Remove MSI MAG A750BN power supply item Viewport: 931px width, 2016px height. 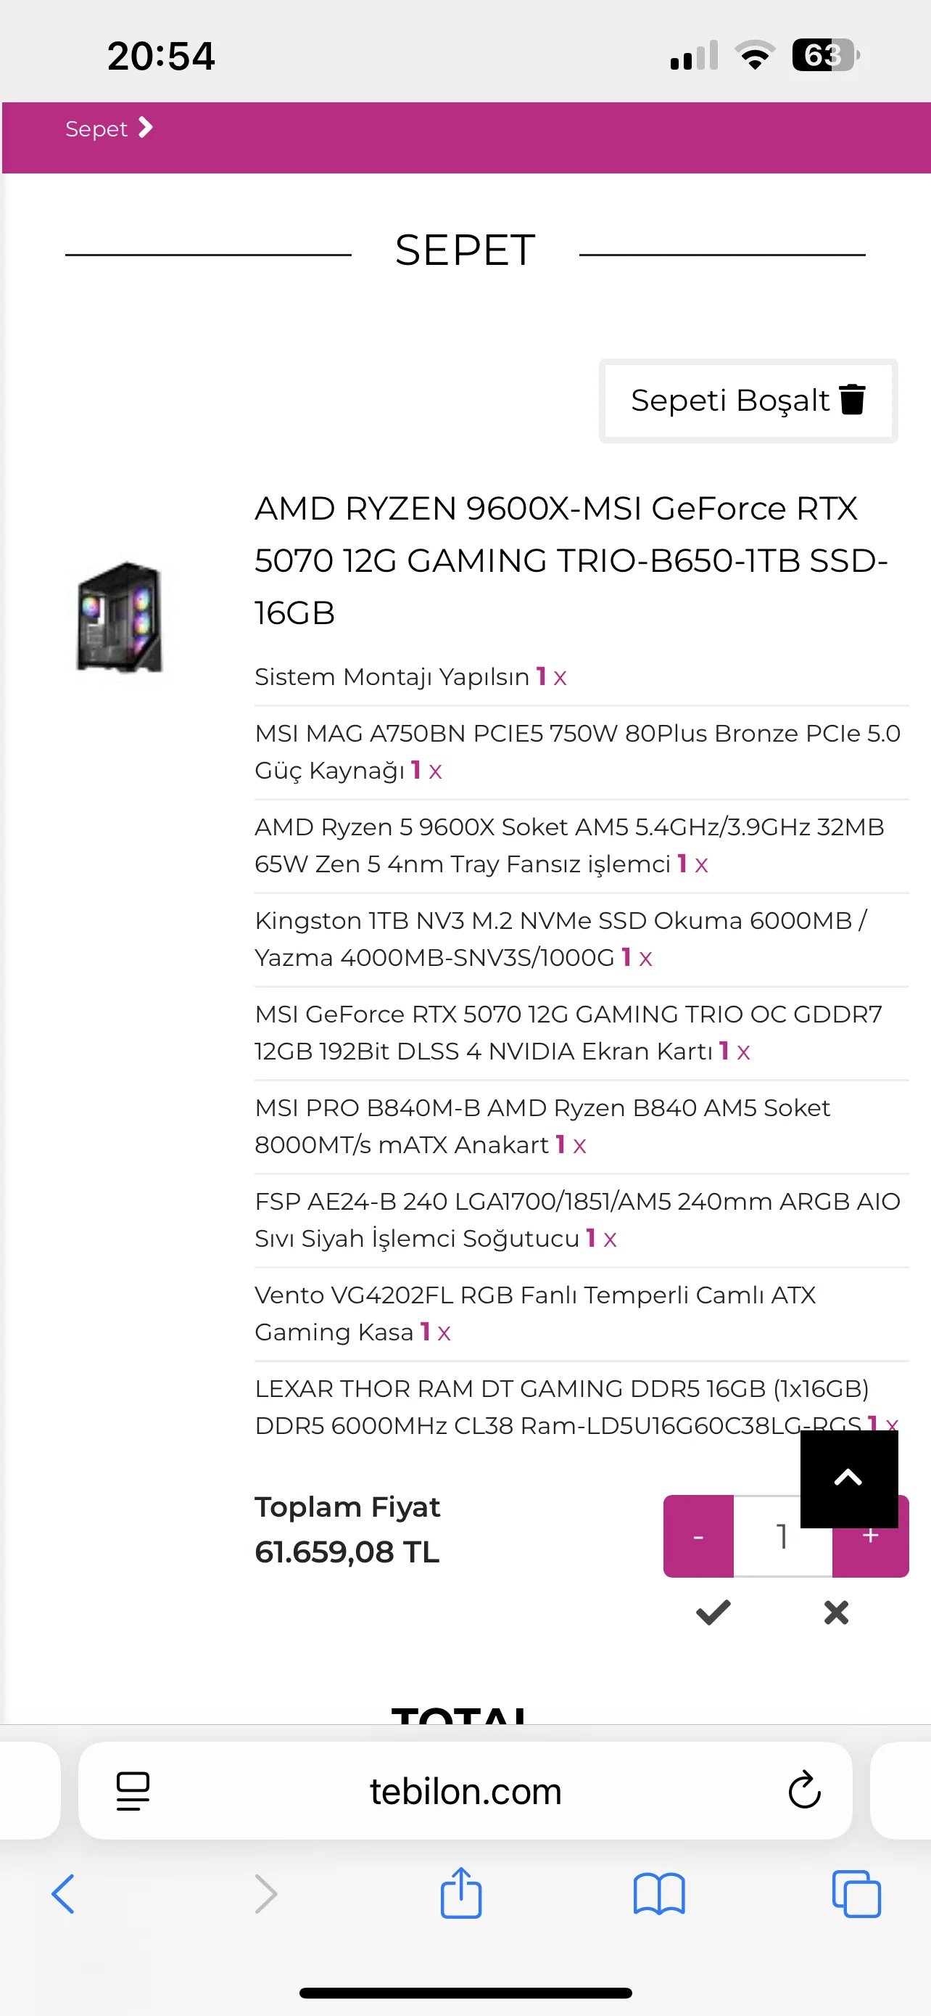[435, 771]
